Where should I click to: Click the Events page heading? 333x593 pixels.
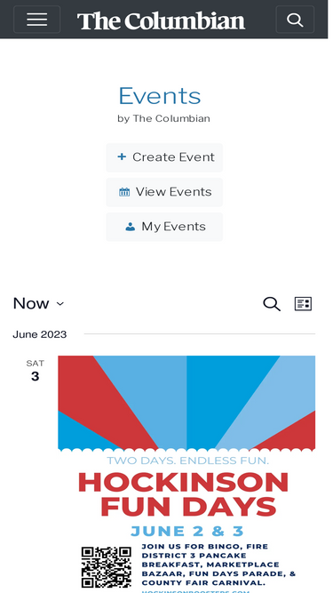click(x=160, y=96)
